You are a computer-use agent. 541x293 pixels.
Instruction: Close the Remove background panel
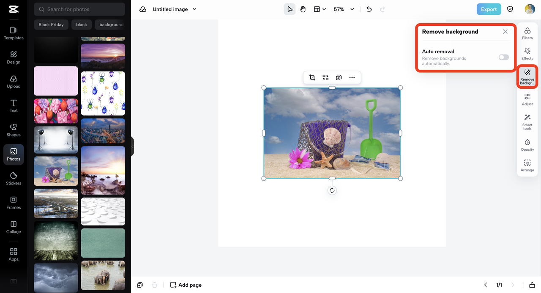(505, 32)
